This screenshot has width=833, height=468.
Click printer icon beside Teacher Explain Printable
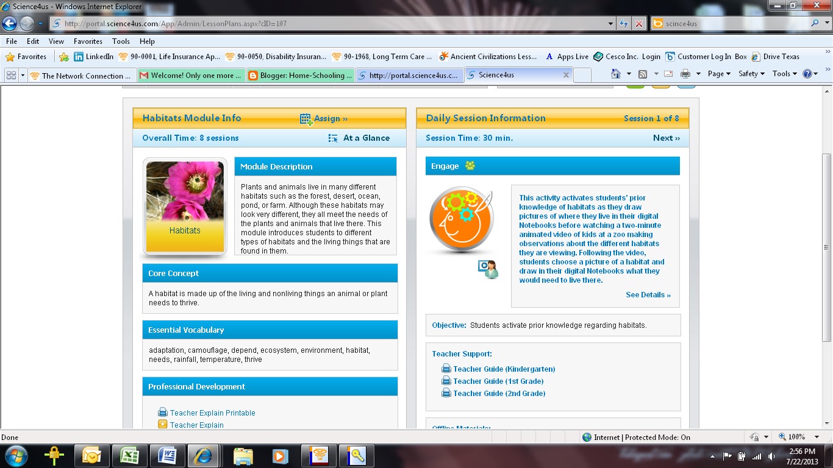(x=163, y=413)
